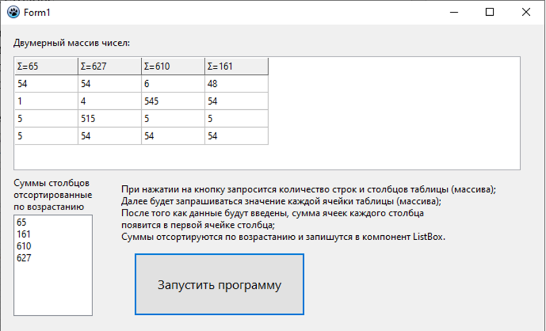The image size is (546, 331).
Task: Select the cell containing 545
Action: pos(173,101)
